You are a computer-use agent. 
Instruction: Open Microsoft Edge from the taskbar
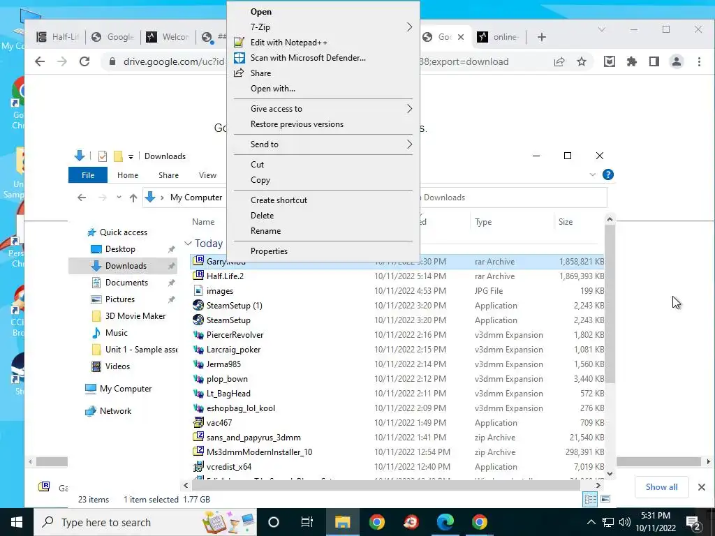(445, 522)
